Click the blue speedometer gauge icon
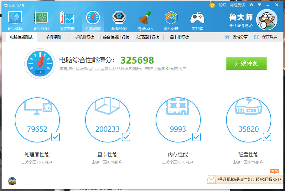This screenshot has height=191, width=285. tap(40, 64)
